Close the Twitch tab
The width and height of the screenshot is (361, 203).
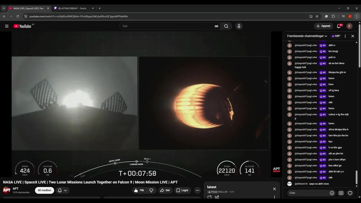pos(93,8)
